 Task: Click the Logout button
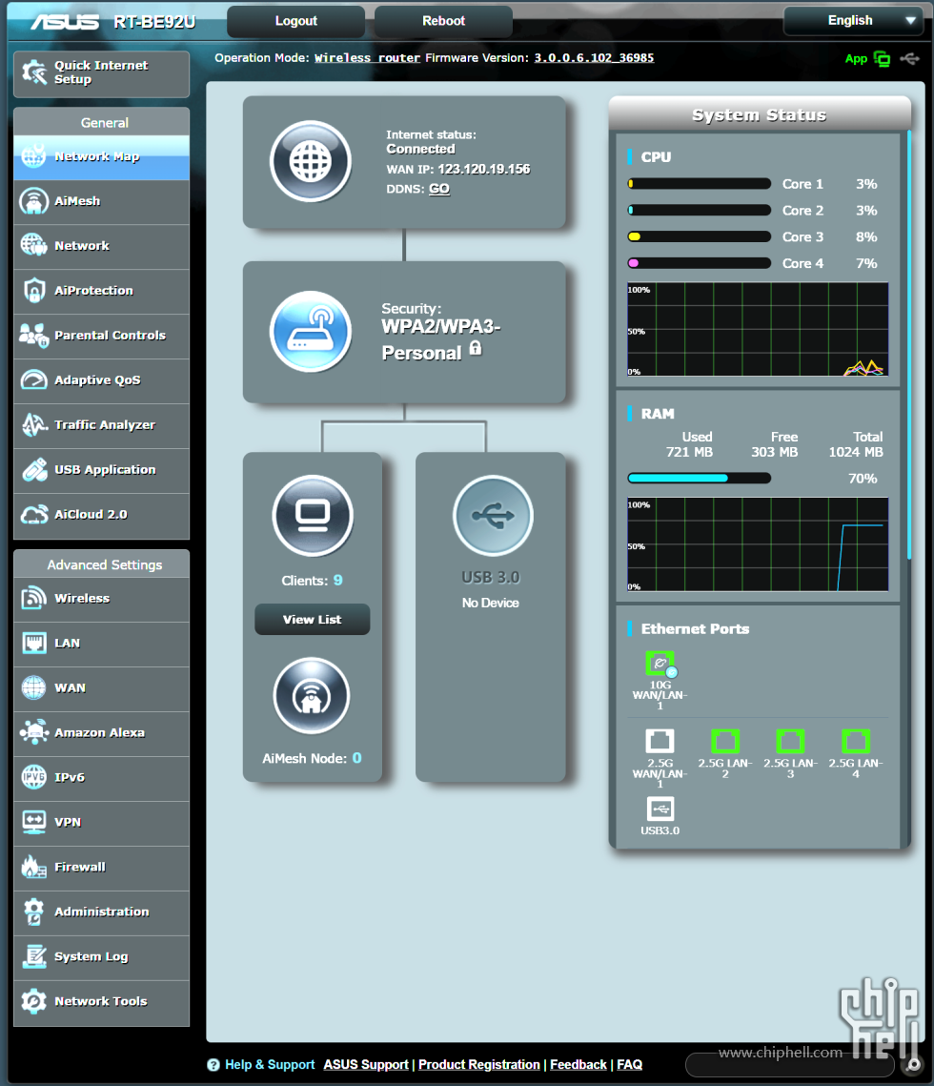(296, 22)
